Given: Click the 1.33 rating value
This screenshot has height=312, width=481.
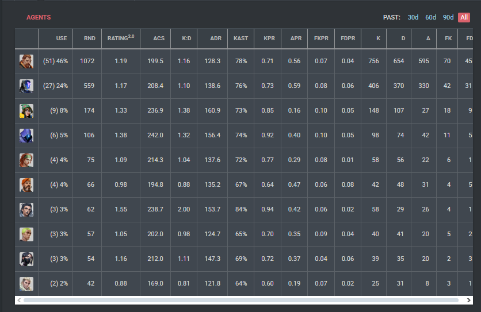Looking at the screenshot, I should pyautogui.click(x=121, y=110).
